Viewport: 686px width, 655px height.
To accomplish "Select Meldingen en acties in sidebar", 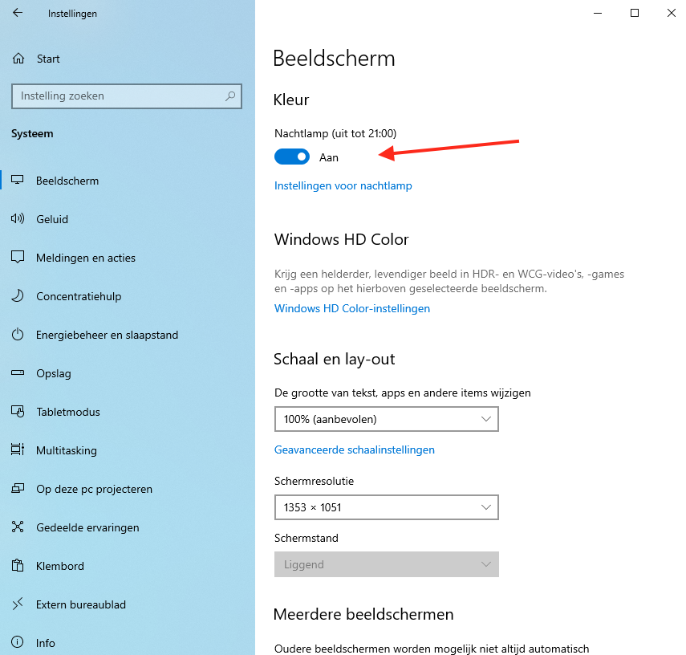I will (x=86, y=258).
